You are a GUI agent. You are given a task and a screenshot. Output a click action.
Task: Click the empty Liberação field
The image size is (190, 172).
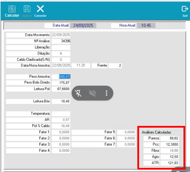61,47
